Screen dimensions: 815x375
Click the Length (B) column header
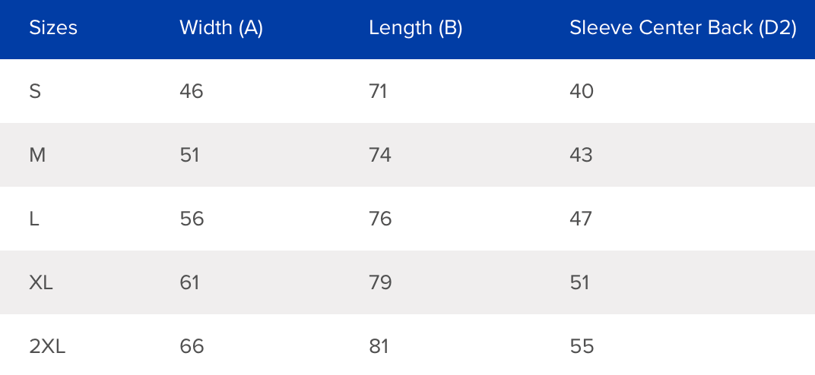coord(415,28)
